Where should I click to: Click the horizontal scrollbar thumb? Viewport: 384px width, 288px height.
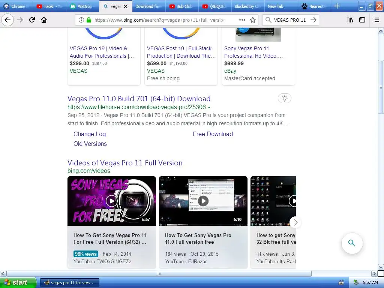pos(159,273)
